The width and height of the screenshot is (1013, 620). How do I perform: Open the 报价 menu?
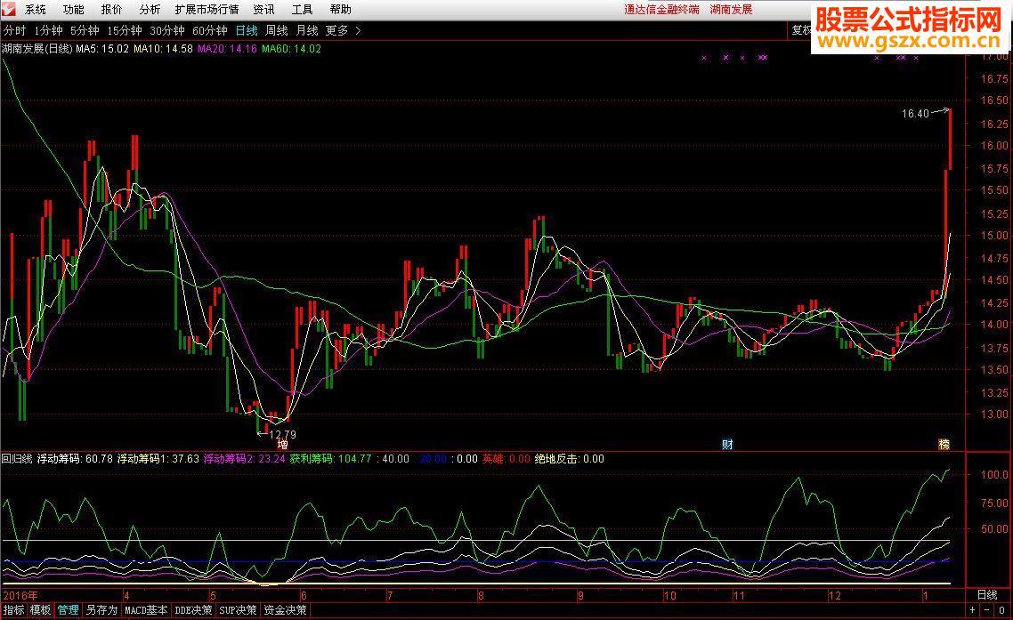[112, 10]
